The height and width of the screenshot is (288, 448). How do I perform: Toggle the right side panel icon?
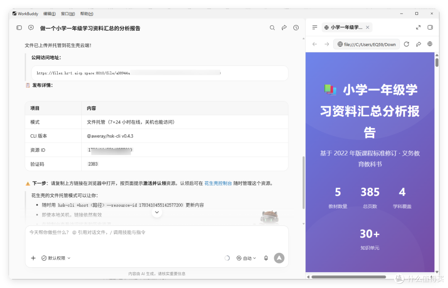click(x=430, y=27)
